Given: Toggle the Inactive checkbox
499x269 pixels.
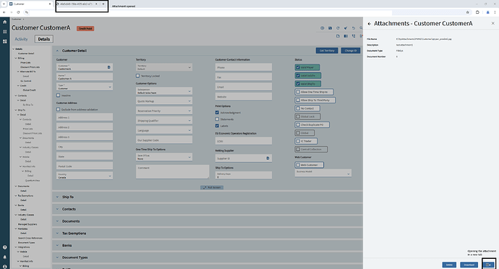Looking at the screenshot, I should (x=59, y=95).
